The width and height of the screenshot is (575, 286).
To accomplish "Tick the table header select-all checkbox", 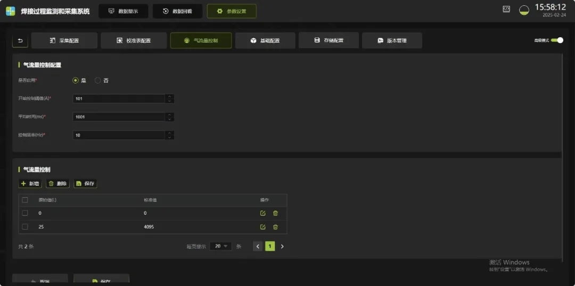I will tap(24, 200).
